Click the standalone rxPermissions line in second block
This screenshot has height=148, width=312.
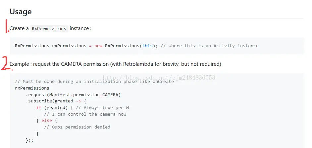(x=32, y=88)
